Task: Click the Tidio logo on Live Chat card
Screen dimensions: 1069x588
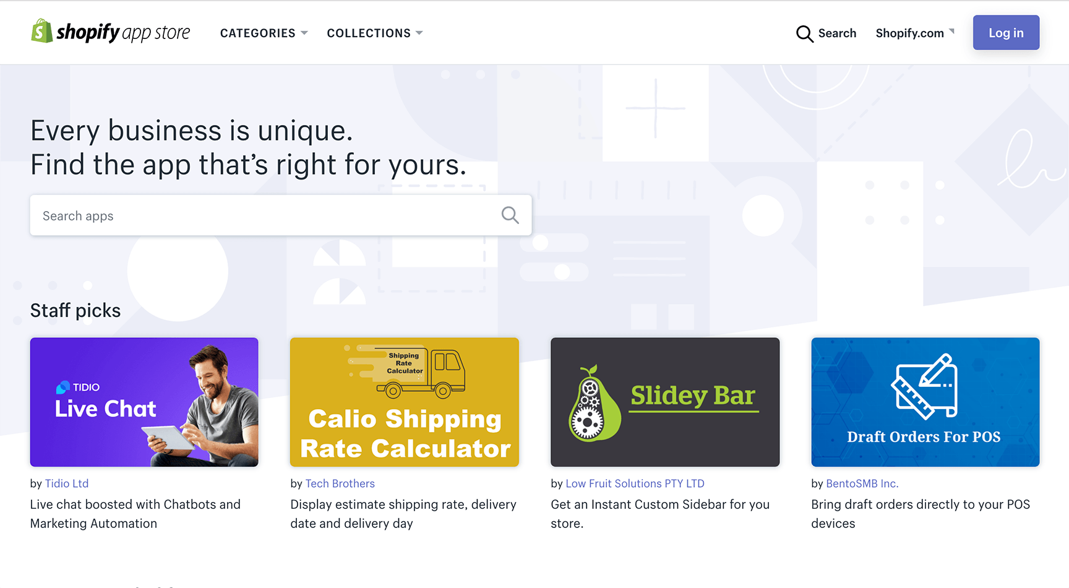Action: click(x=63, y=387)
